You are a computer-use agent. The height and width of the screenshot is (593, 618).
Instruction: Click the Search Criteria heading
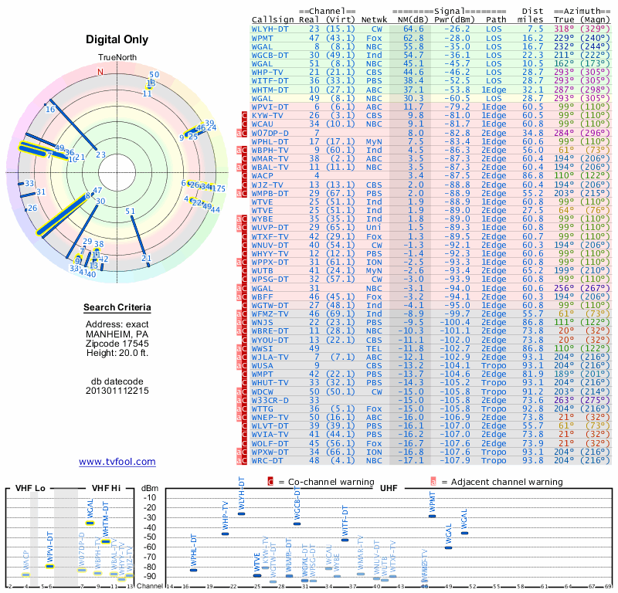tap(117, 307)
